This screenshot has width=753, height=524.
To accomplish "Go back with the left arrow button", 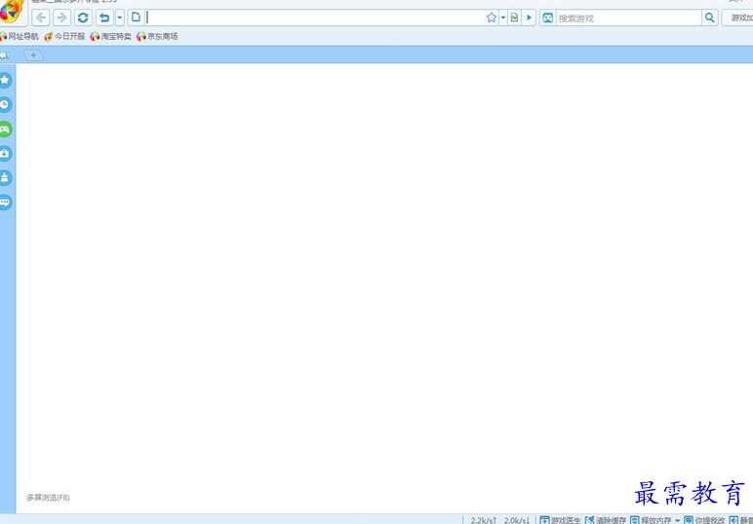I will pyautogui.click(x=41, y=19).
